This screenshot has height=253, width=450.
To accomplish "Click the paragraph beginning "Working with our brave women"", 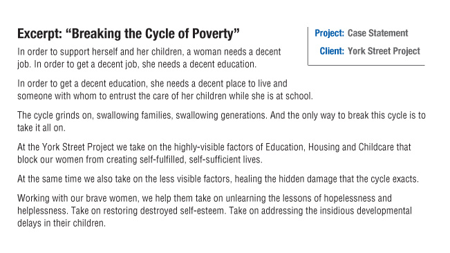I will [x=215, y=211].
